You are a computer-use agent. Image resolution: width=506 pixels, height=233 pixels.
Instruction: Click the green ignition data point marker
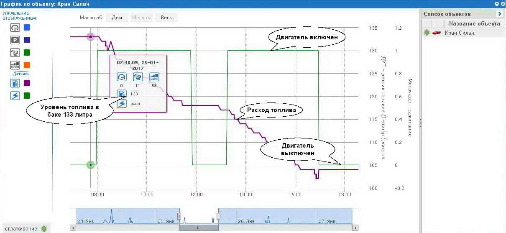point(90,165)
